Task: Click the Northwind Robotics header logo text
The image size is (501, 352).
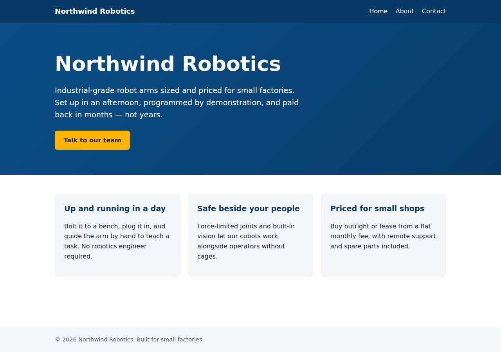Action: click(95, 11)
